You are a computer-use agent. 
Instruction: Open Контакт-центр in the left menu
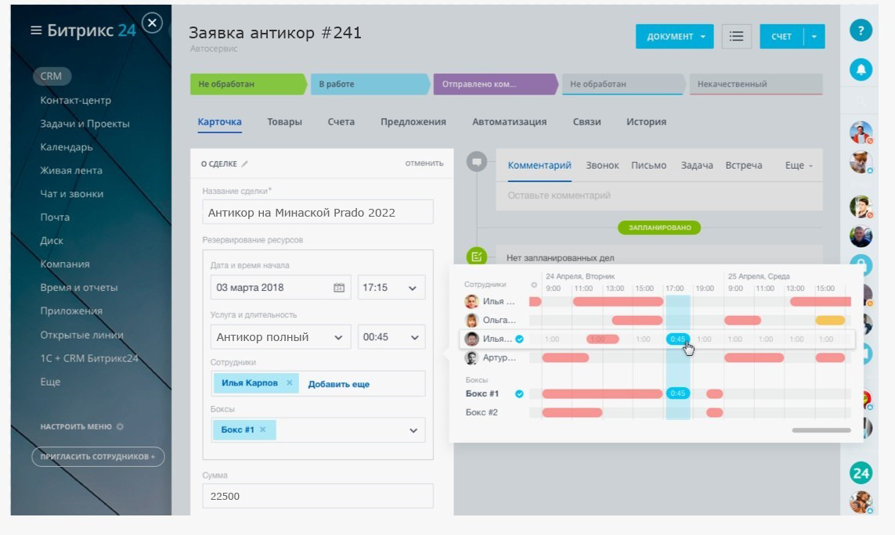75,100
